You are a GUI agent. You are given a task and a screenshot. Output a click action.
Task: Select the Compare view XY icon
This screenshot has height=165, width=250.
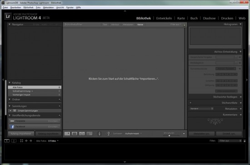pyautogui.click(x=82, y=134)
